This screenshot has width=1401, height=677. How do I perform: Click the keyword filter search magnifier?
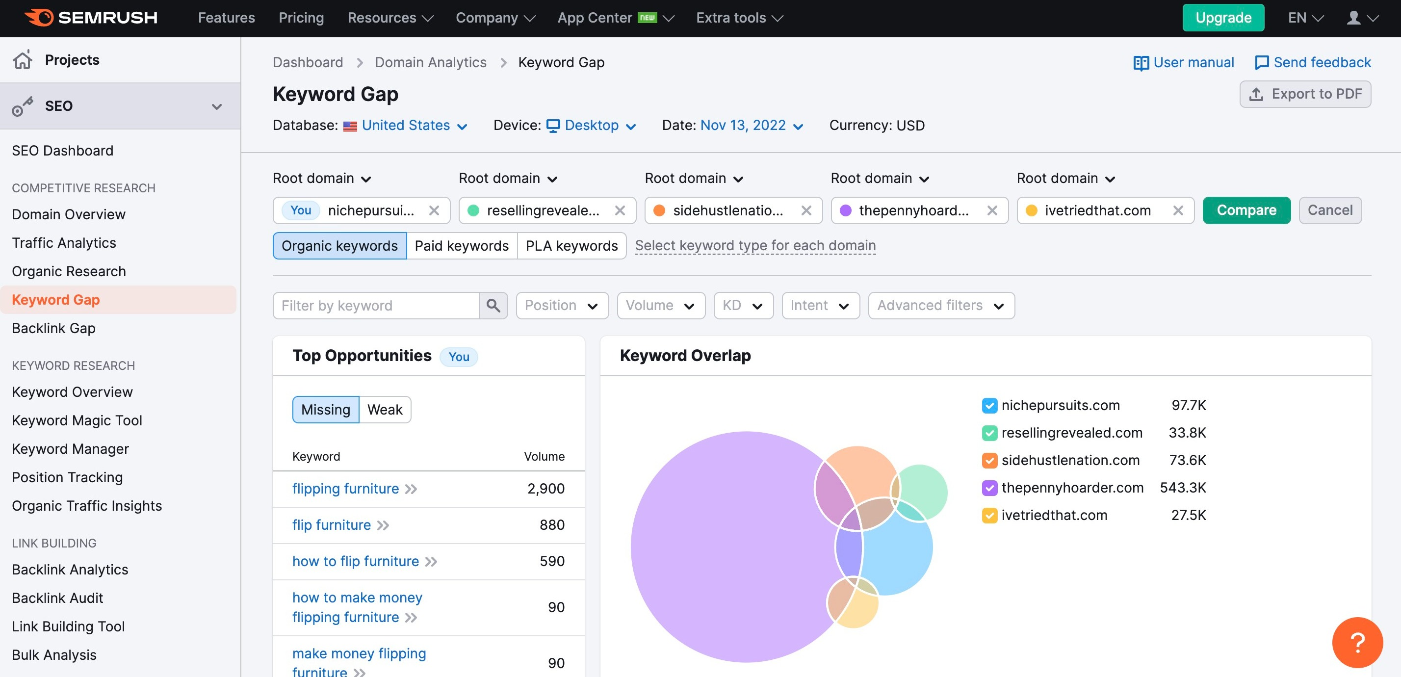pos(493,306)
